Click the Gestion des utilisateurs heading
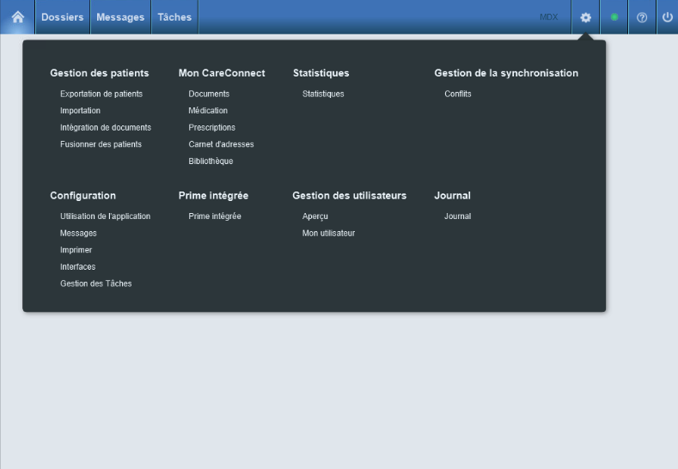Viewport: 678px width, 469px height. point(350,195)
